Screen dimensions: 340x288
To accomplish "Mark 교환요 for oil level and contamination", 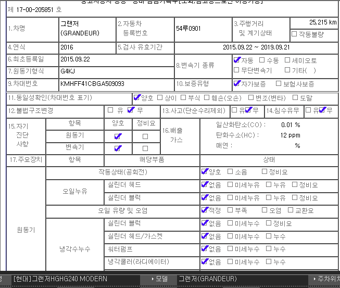I will (x=291, y=210).
